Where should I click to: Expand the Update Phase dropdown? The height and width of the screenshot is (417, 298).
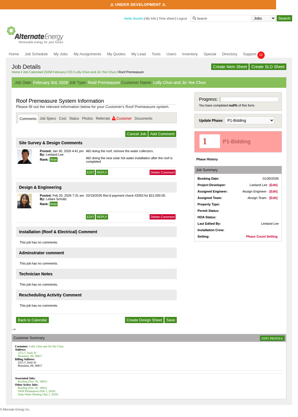pos(249,121)
